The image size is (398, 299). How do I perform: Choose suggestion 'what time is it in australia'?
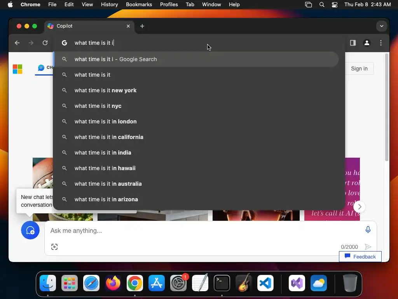point(197,184)
